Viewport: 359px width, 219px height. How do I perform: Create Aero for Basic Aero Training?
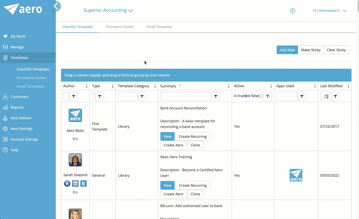(173, 194)
